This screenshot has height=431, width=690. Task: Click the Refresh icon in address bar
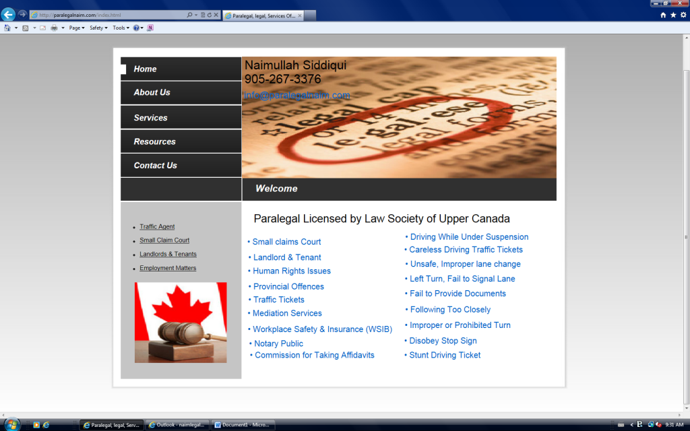coord(210,15)
